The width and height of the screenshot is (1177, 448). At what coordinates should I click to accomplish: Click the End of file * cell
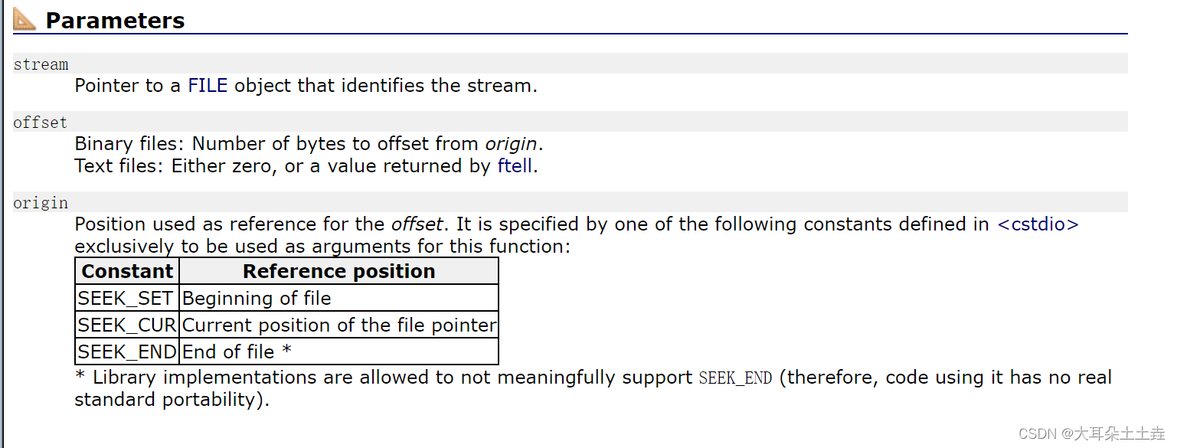pos(339,352)
